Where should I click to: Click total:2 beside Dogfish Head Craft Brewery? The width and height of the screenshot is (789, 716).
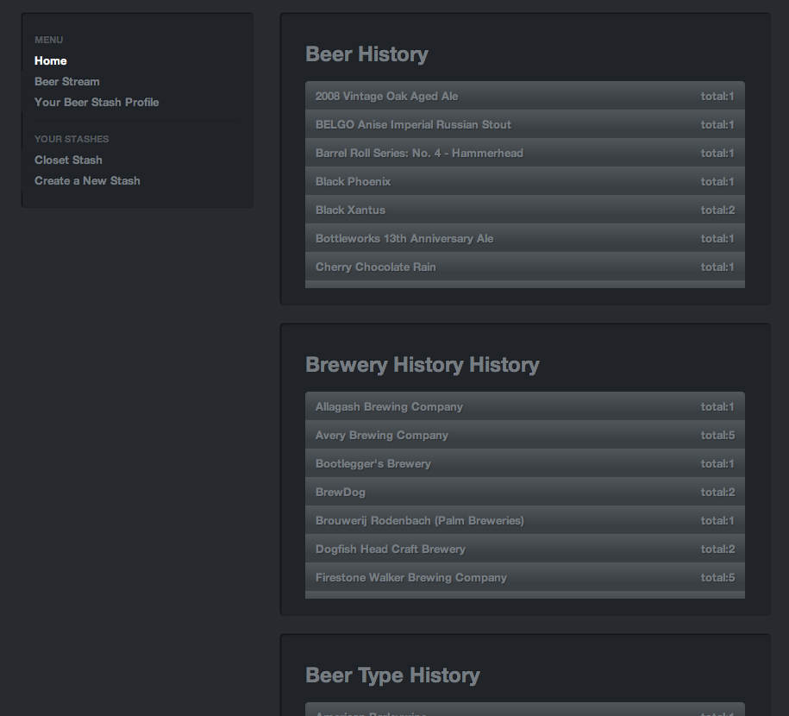click(717, 549)
